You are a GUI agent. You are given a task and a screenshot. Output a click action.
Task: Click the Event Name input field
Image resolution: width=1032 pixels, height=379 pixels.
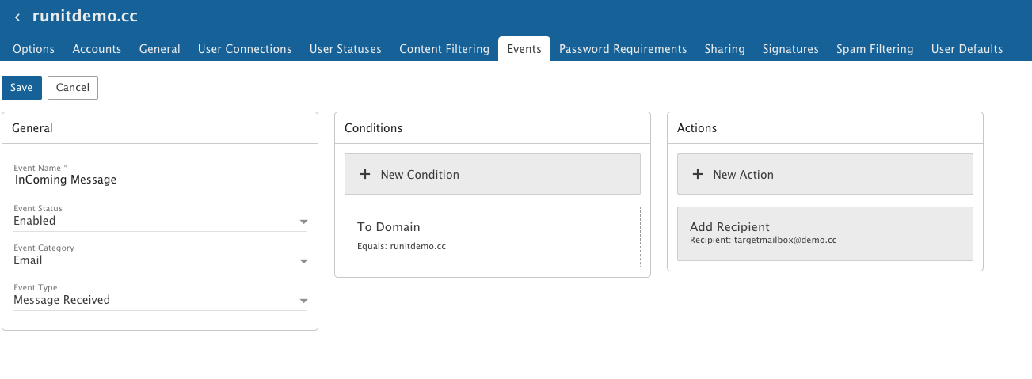tap(158, 180)
